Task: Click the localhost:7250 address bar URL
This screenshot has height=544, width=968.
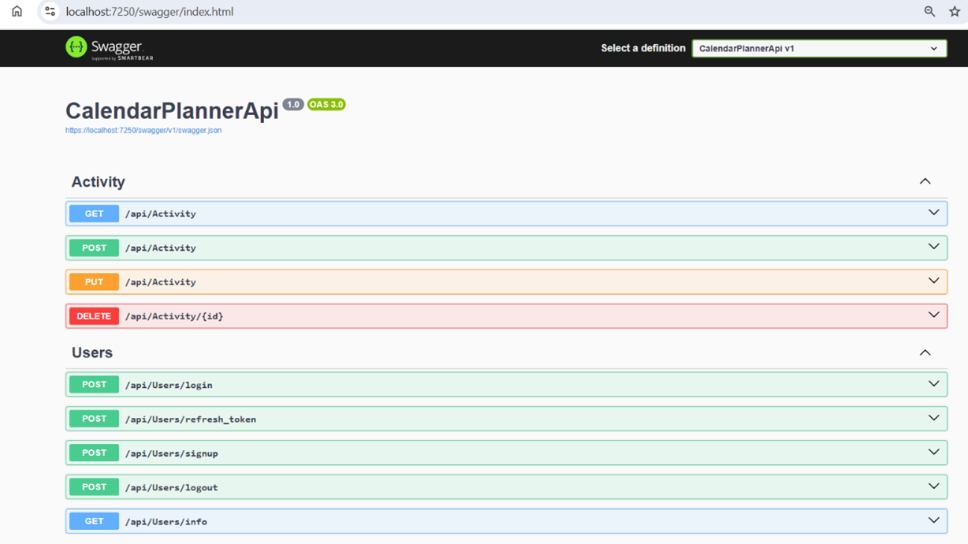Action: click(x=150, y=12)
